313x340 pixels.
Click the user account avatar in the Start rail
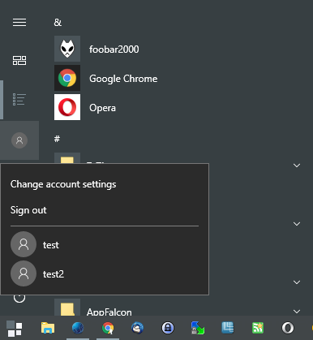coord(19,140)
